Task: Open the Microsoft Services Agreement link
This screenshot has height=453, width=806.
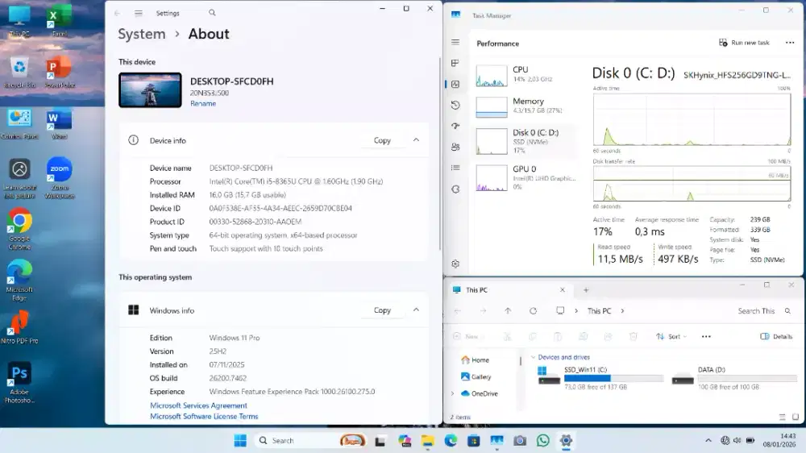Action: tap(198, 405)
